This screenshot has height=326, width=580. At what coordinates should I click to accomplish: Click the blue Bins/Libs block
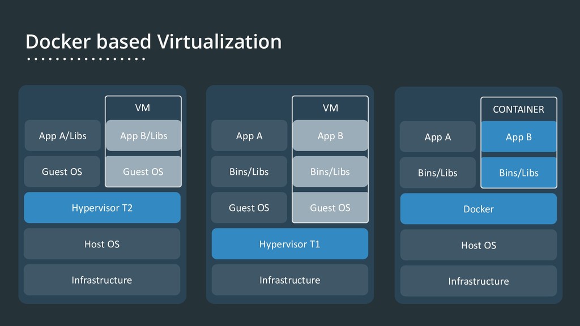(519, 173)
